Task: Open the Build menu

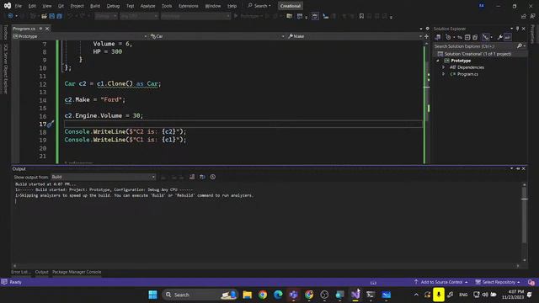Action: (x=95, y=6)
